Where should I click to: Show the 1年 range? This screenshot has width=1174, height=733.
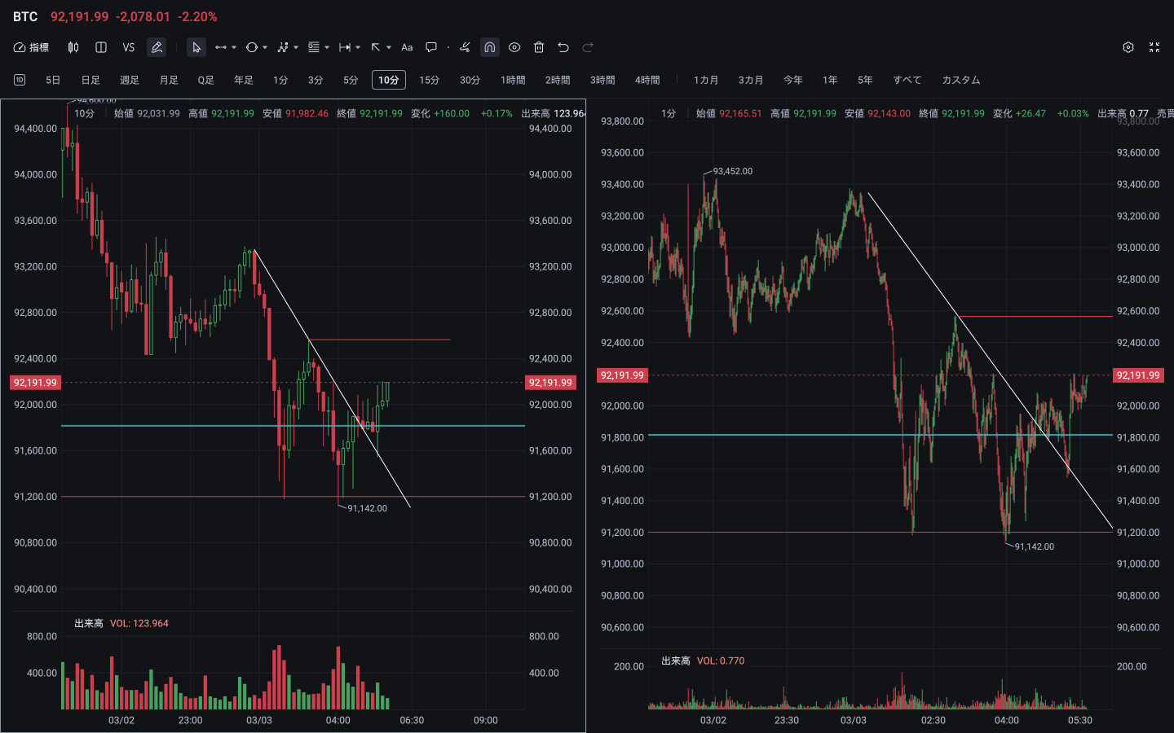[830, 80]
